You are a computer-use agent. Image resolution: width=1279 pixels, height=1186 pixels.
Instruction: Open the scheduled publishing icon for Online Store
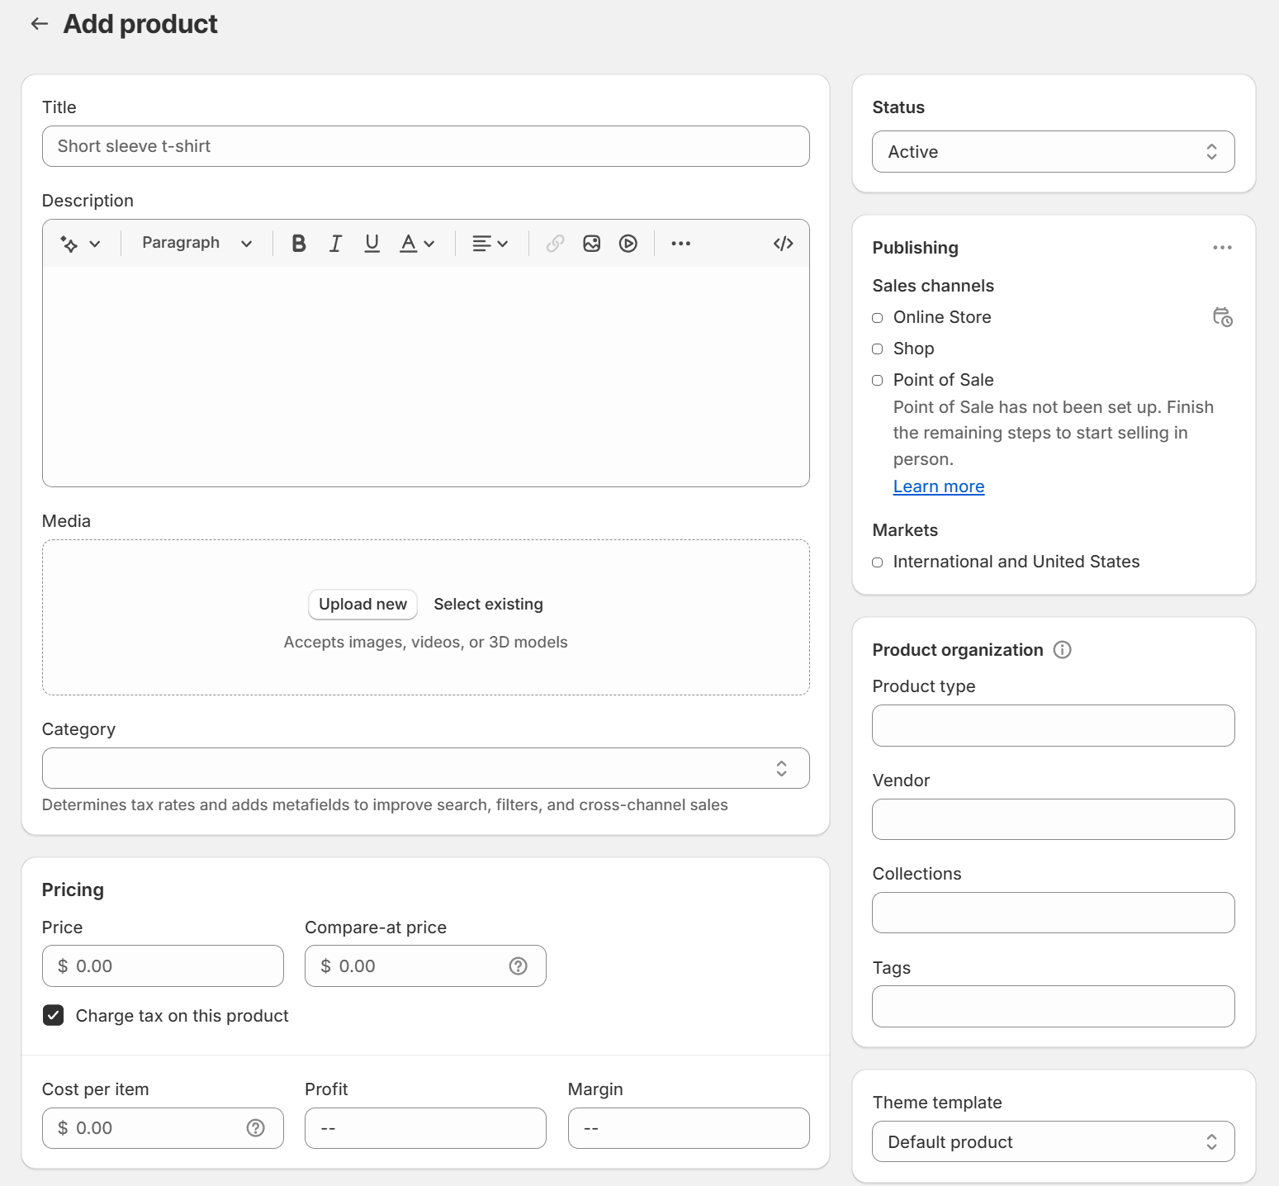coord(1222,316)
